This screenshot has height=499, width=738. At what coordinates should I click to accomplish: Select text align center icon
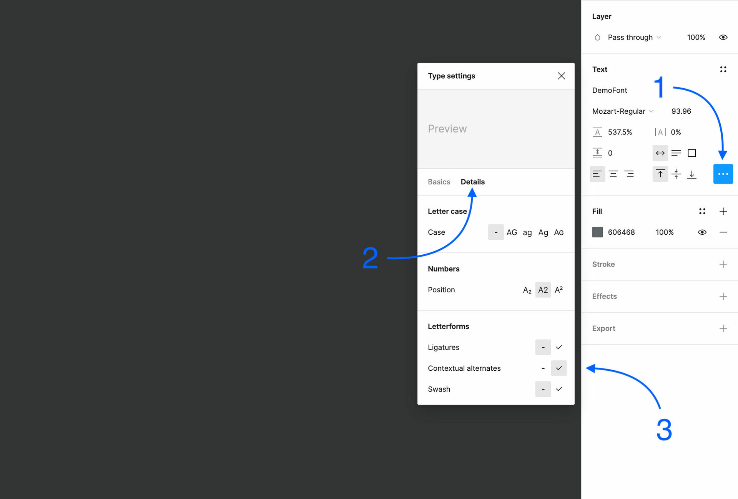(613, 174)
